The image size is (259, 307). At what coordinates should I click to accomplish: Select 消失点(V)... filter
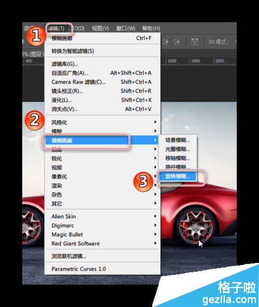click(102, 109)
